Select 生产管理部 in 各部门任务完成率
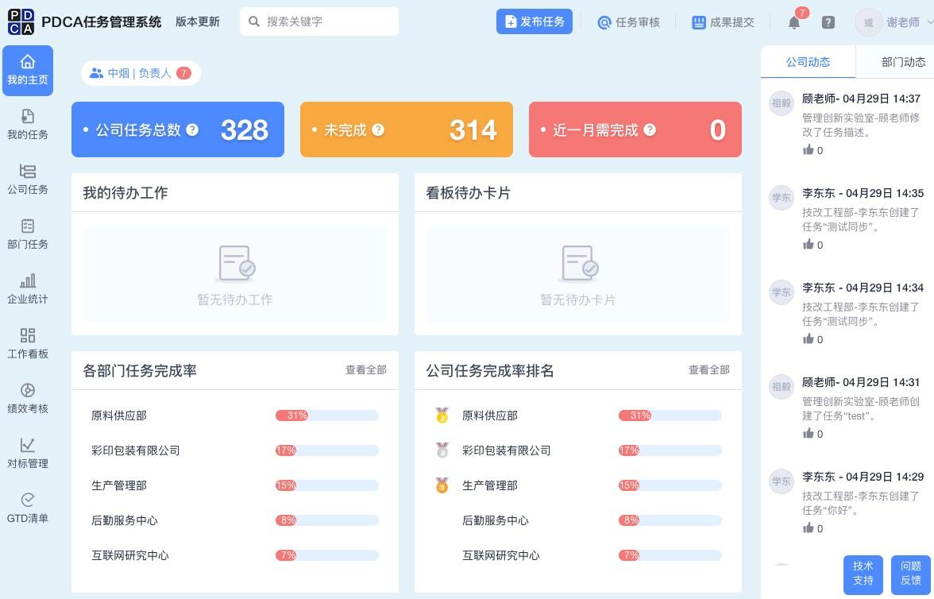The height and width of the screenshot is (599, 934). (x=119, y=485)
